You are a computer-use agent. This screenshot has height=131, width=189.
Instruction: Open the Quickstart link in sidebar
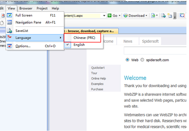point(98,68)
